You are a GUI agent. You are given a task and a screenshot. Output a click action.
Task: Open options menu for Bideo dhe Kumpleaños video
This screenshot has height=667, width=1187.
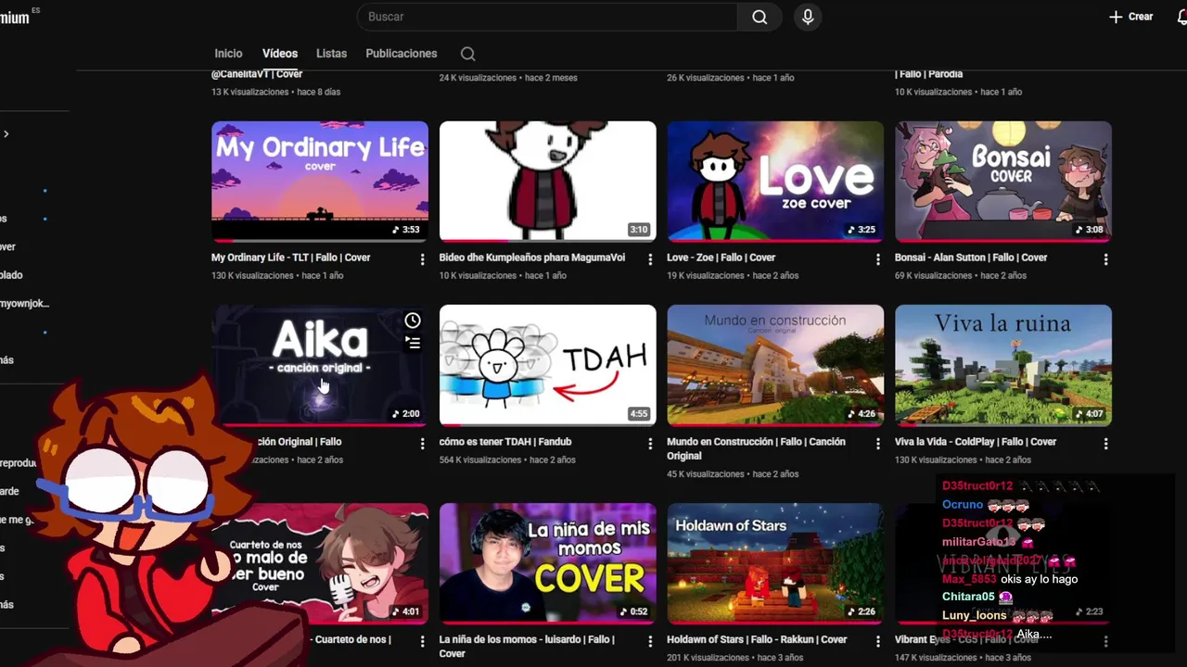[x=650, y=259]
